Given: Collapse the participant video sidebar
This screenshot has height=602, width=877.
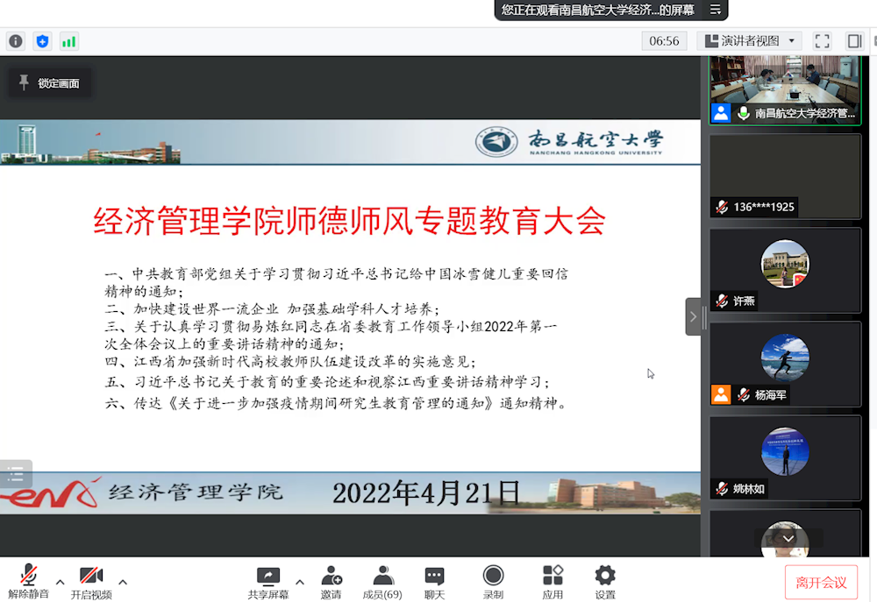Looking at the screenshot, I should click(693, 317).
